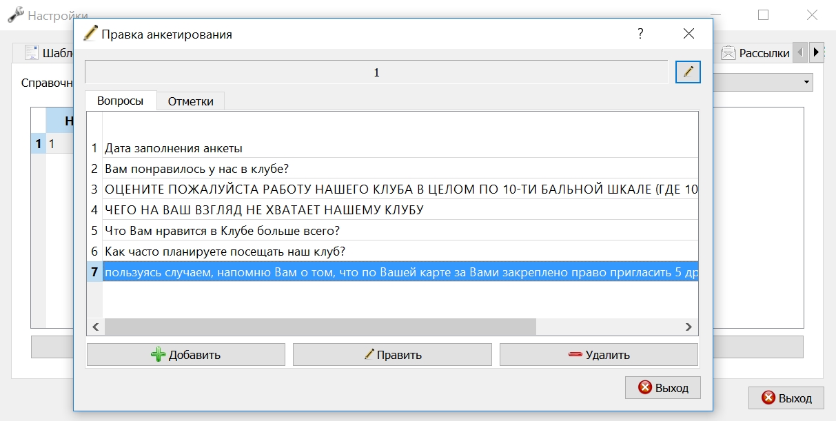Click the Удалить button
The width and height of the screenshot is (836, 421).
pos(599,355)
